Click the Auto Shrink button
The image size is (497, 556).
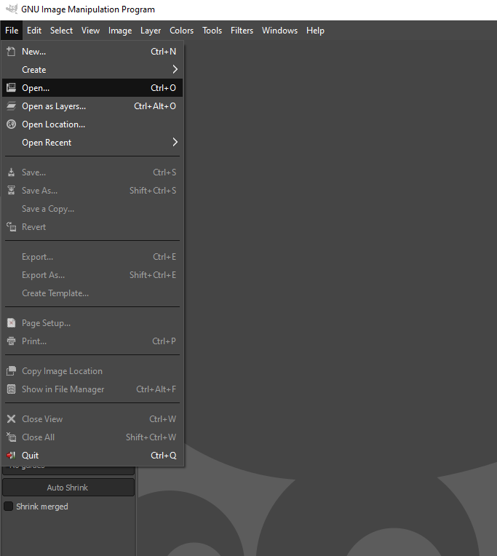pos(68,488)
